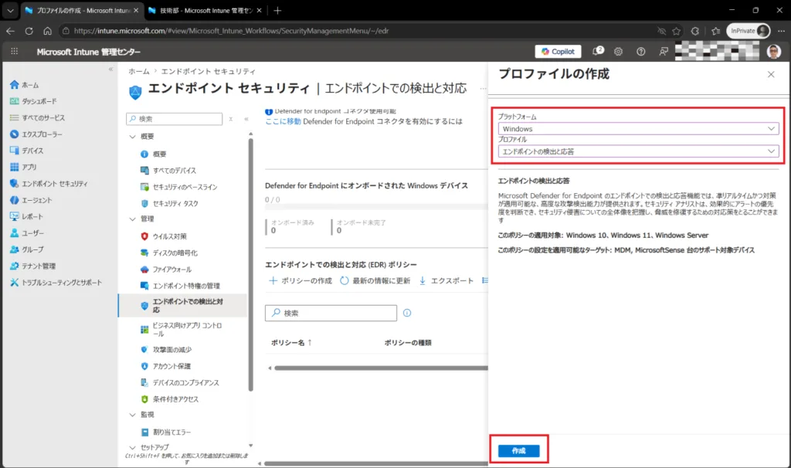This screenshot has width=791, height=468.
Task: Open ユーザー in the sidebar
Action: click(27, 233)
